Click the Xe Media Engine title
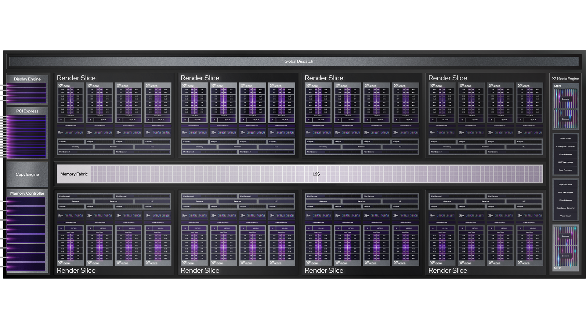This screenshot has width=586, height=329. [x=565, y=79]
